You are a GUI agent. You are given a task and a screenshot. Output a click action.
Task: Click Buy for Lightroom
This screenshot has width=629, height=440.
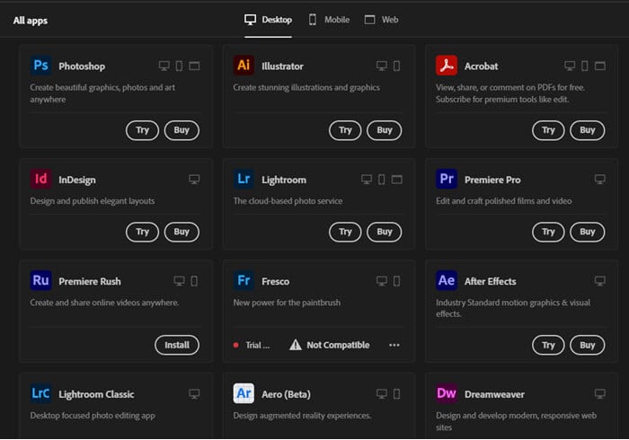385,232
